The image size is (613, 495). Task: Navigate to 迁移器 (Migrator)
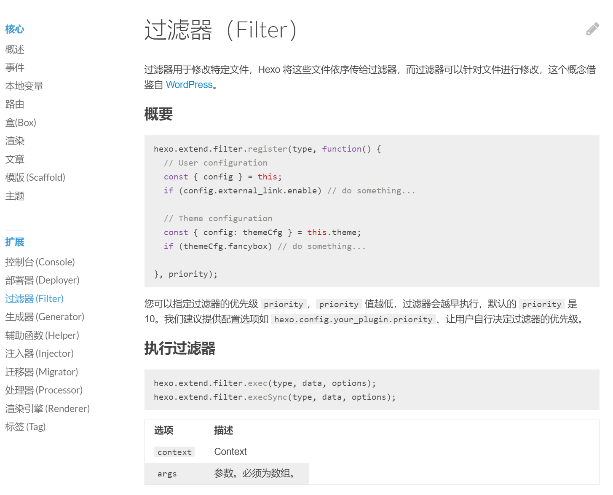tap(41, 372)
